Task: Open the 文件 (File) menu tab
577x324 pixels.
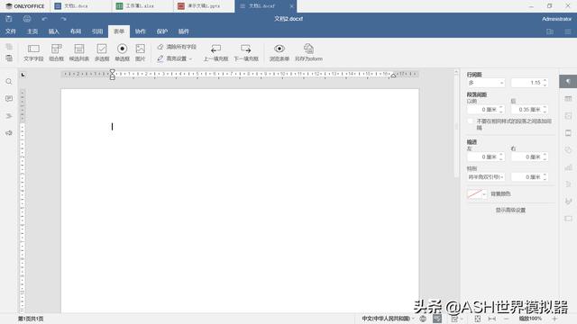Action: [11, 31]
